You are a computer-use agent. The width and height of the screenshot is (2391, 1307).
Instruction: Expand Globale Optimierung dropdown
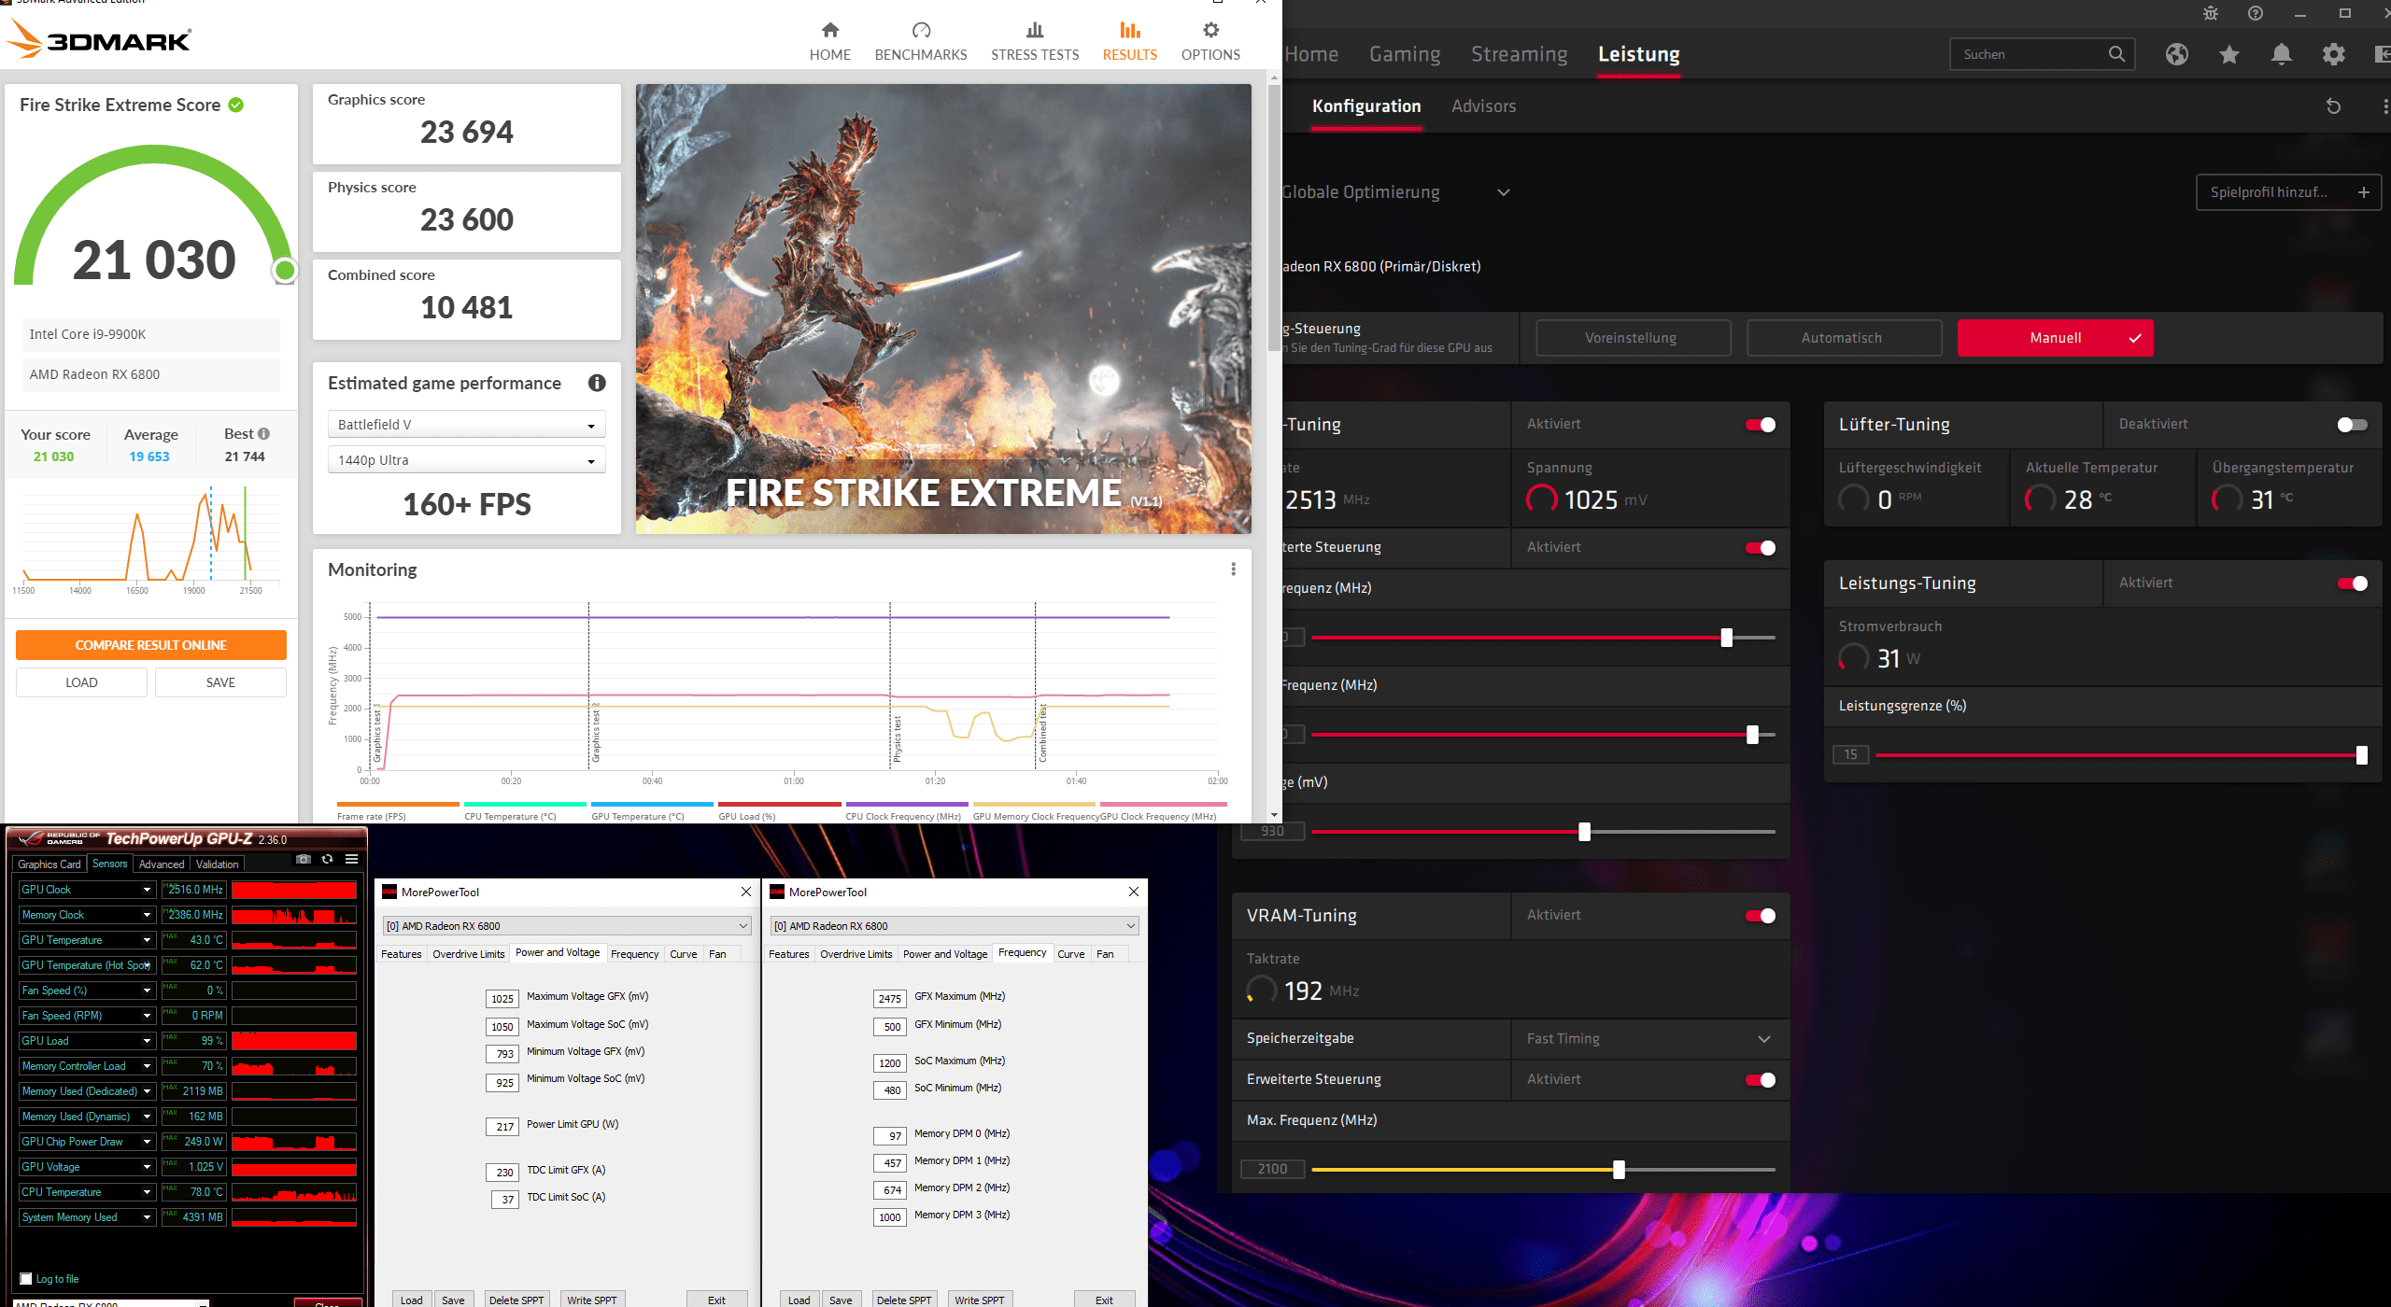point(1497,191)
